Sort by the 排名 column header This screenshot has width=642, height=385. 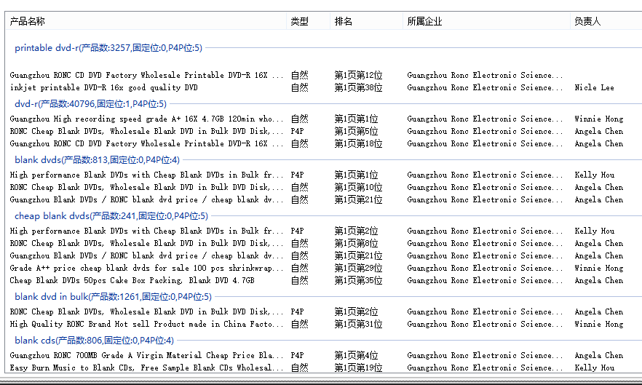tap(366, 21)
